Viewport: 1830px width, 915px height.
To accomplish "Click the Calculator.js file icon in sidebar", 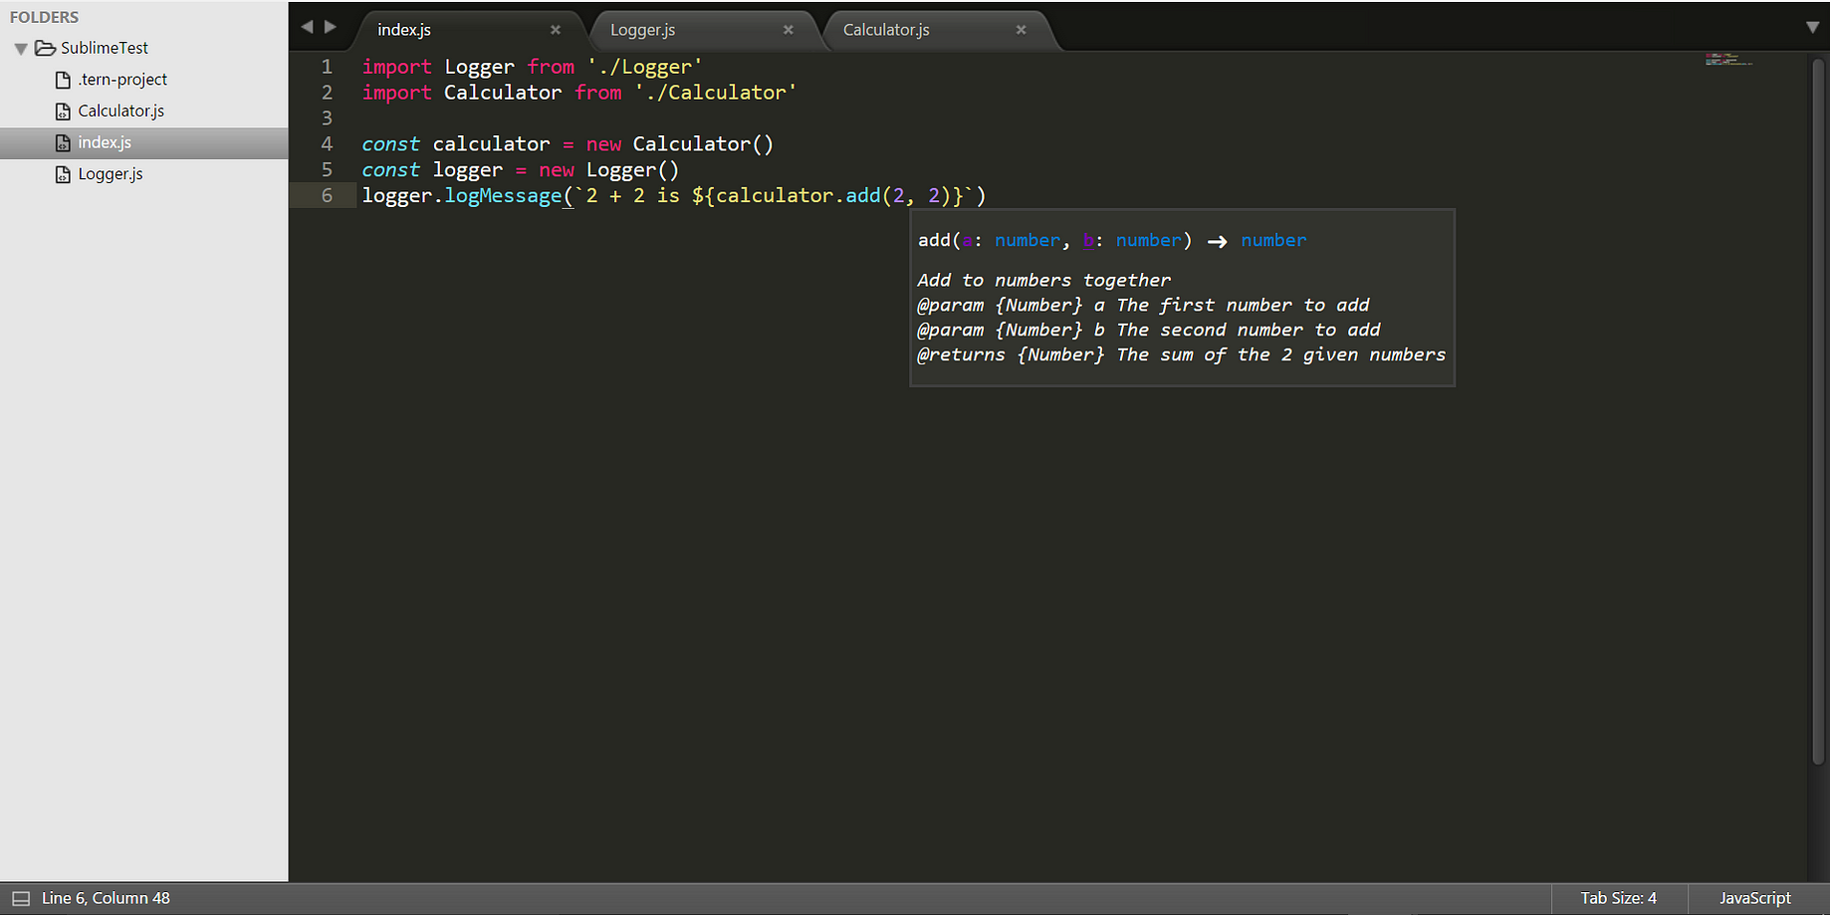I will 63,112.
